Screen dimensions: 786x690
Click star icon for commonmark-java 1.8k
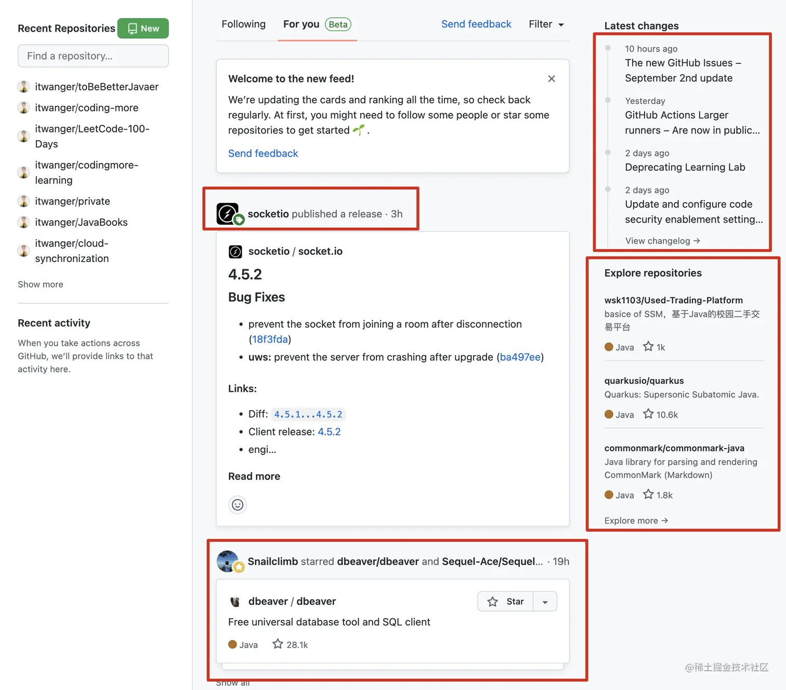[648, 494]
